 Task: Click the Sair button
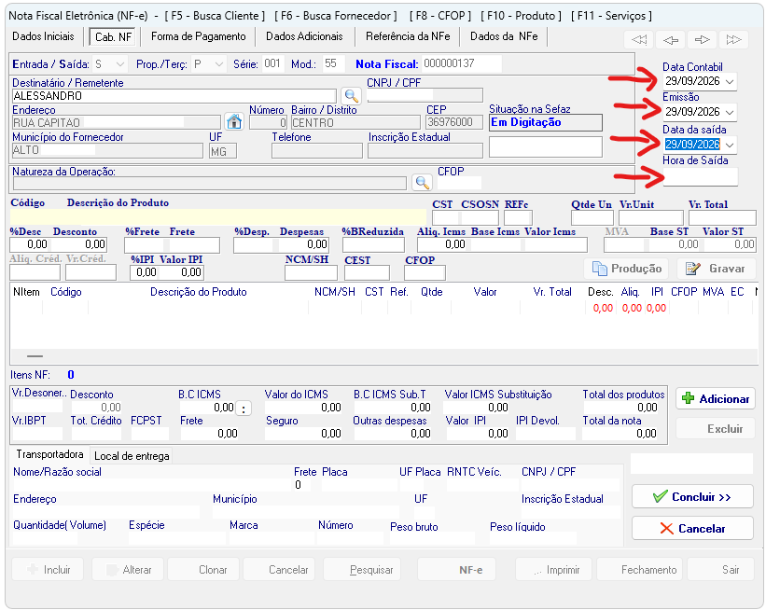[722, 570]
